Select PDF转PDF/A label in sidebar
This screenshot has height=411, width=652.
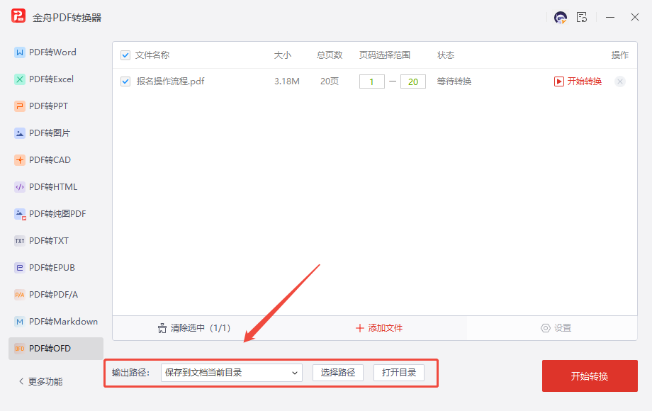(53, 295)
